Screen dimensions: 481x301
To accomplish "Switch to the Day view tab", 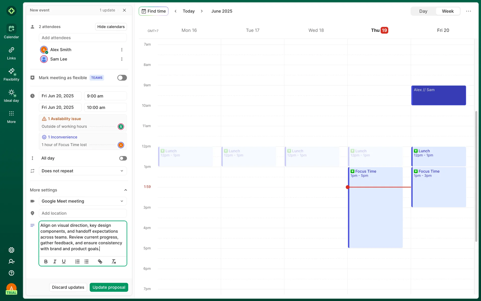I will coord(423,11).
